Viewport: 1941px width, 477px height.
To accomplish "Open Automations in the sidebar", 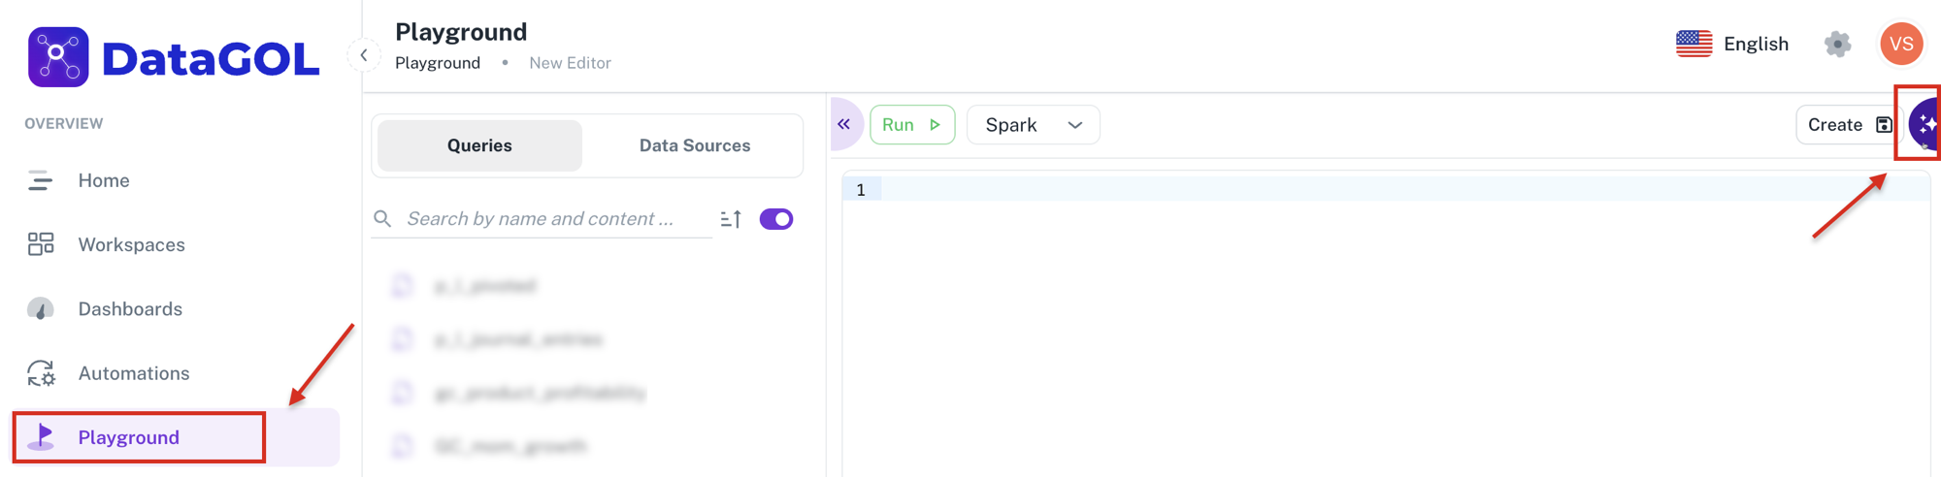I will coord(134,373).
